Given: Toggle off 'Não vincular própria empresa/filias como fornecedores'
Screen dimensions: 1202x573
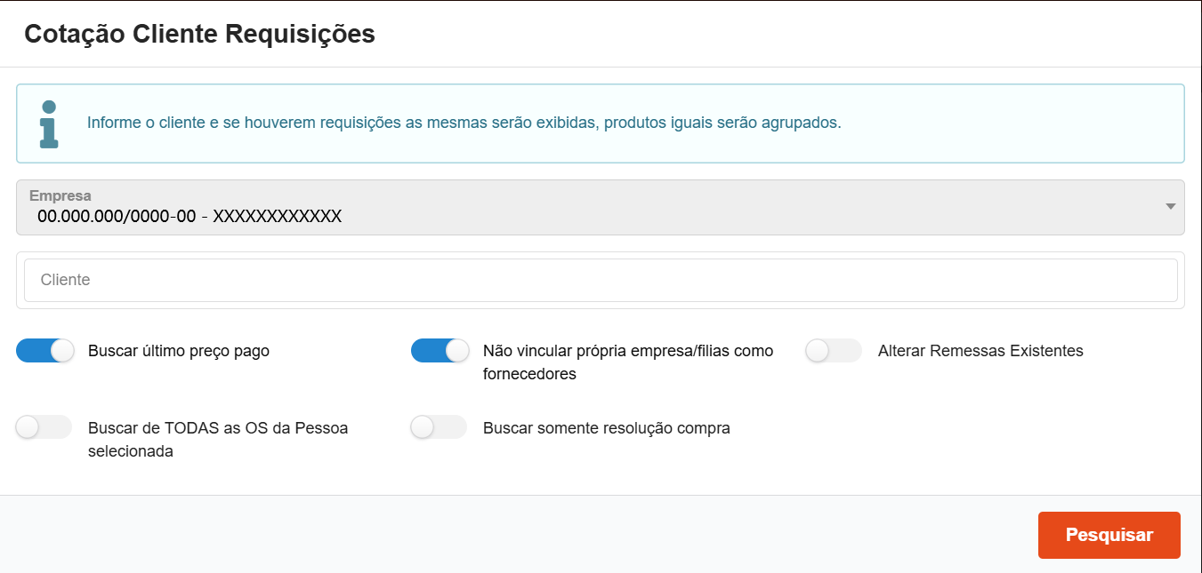Looking at the screenshot, I should [x=439, y=350].
